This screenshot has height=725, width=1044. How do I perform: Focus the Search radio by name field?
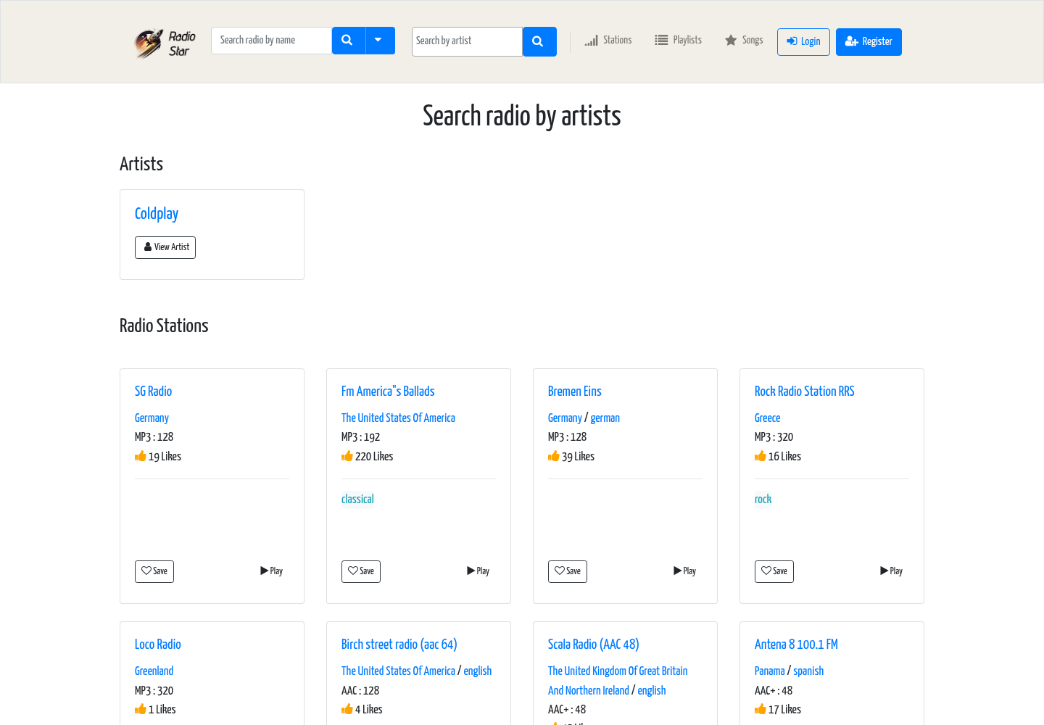tap(272, 41)
